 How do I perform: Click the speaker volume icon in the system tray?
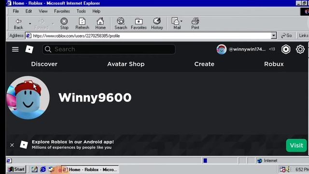(288, 169)
